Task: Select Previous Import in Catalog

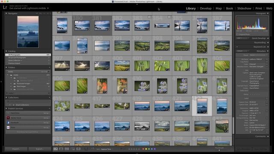Action: (x=28, y=63)
